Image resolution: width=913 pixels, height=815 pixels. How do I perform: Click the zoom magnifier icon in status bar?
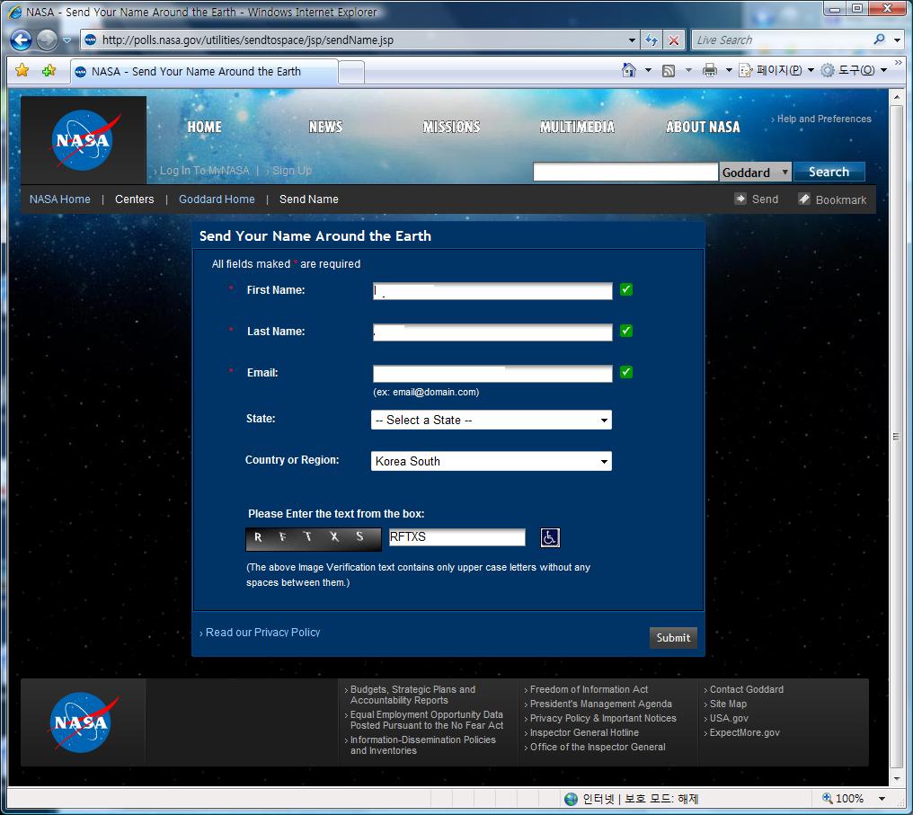point(827,798)
